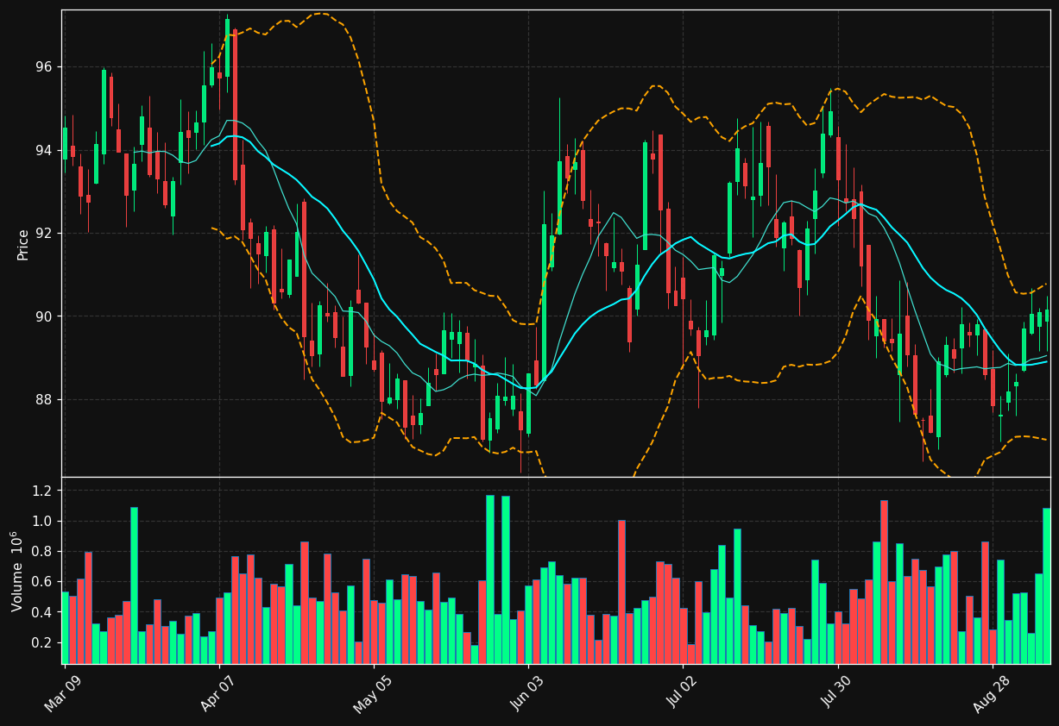Screen dimensions: 1059x726
Task: Click the 94 price axis value
Action: 44,150
